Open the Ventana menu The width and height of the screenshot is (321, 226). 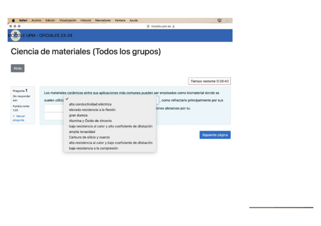pyautogui.click(x=120, y=20)
